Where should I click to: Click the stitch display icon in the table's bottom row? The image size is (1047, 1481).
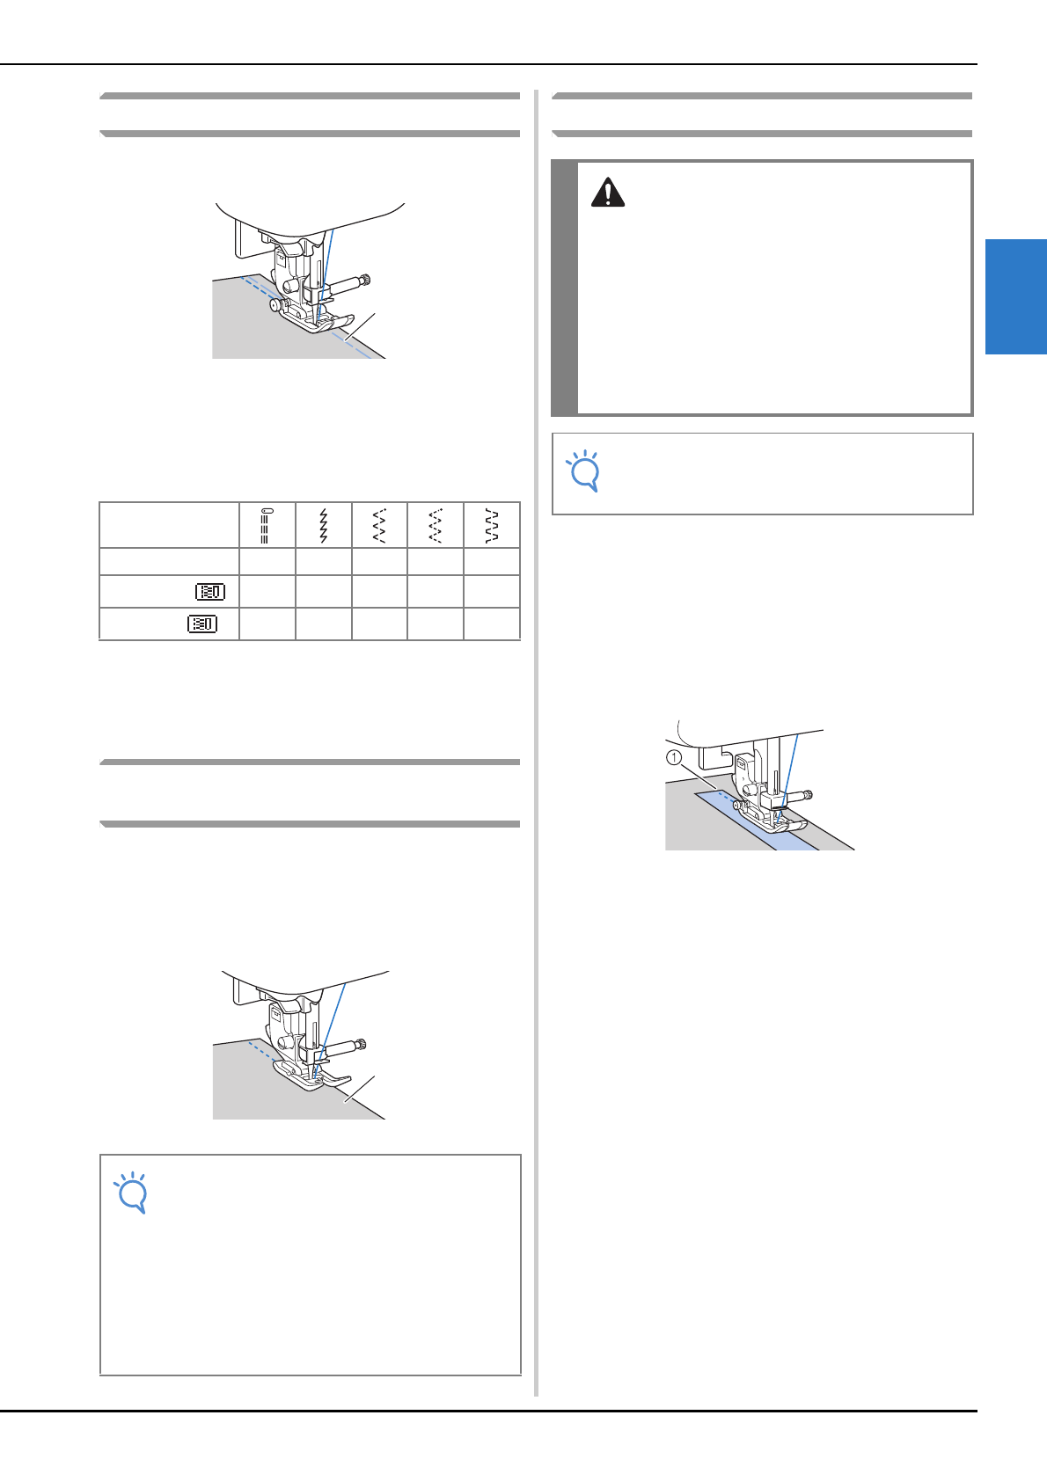click(x=202, y=624)
